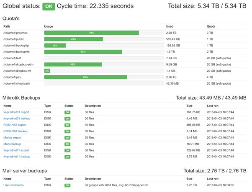Click the Usage column header in Quota's

[49, 26]
